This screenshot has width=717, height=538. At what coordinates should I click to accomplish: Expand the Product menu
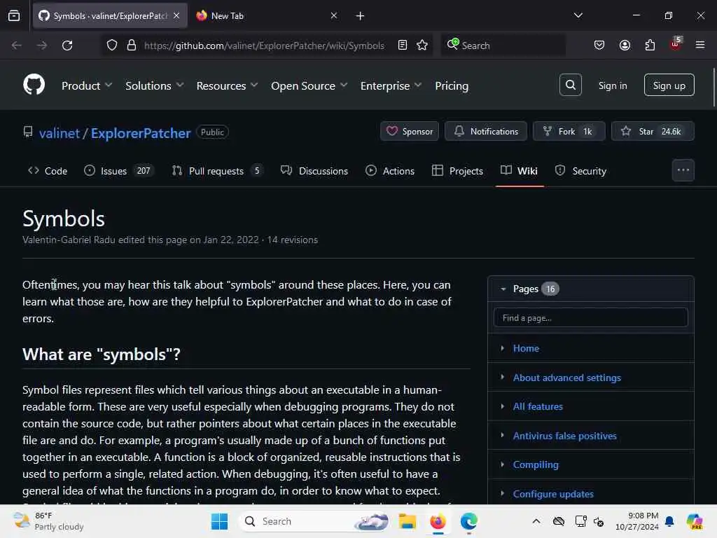tap(87, 85)
